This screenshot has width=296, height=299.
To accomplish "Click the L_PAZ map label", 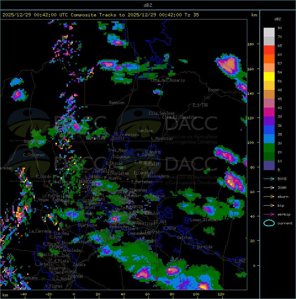I will click(240, 261).
